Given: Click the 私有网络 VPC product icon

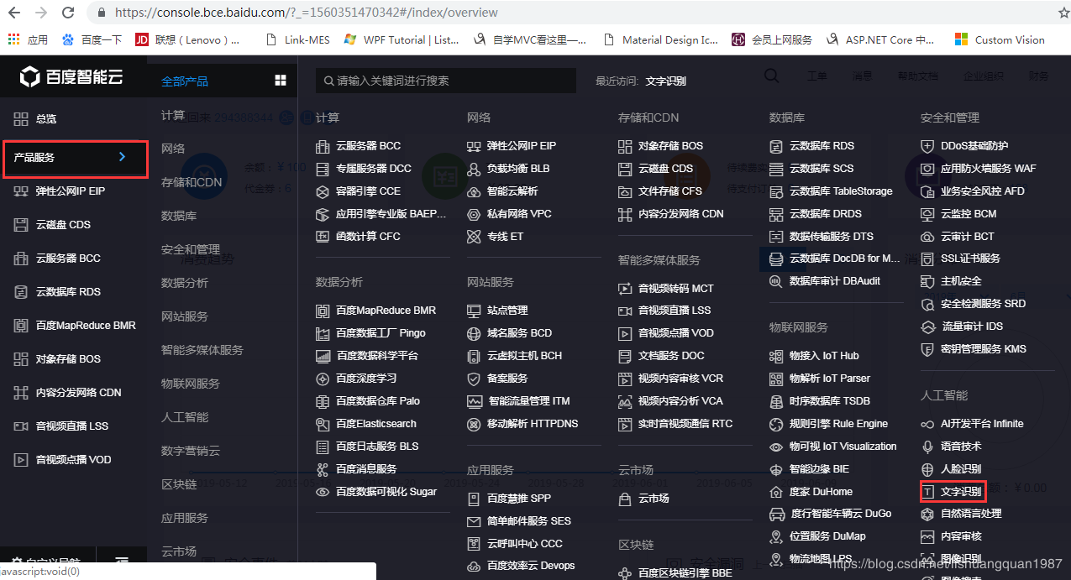Looking at the screenshot, I should 474,214.
